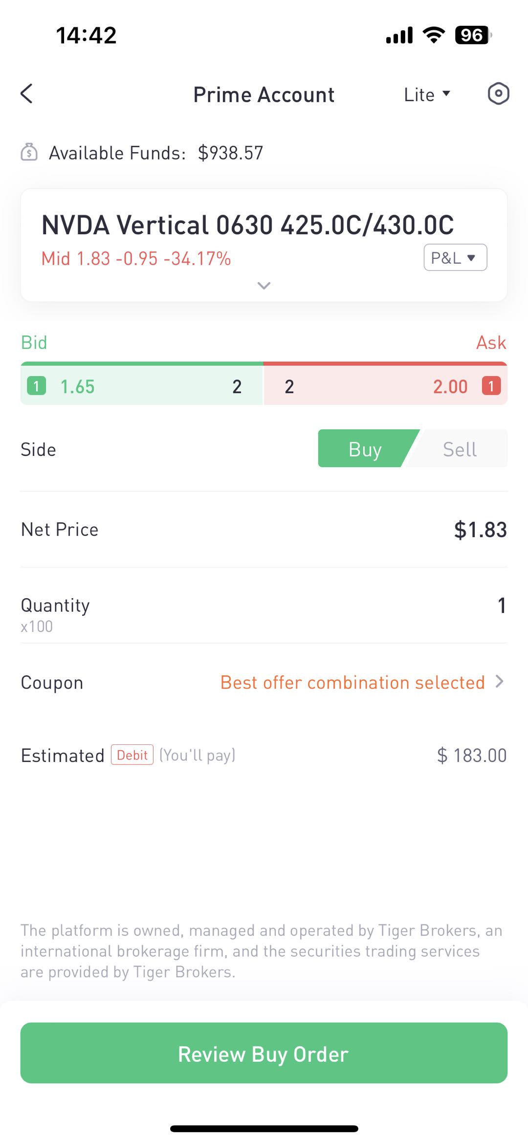
Task: Select the 1.65 bid price
Action: click(77, 386)
